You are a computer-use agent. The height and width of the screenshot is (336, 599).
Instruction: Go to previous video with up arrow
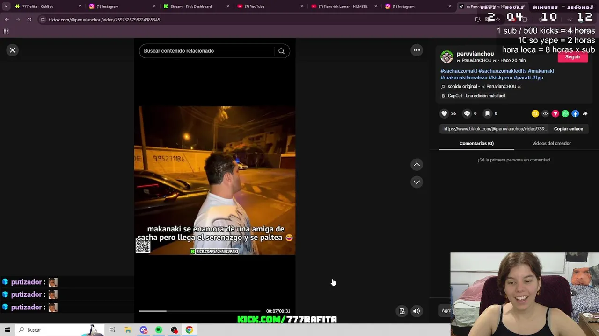click(x=416, y=164)
